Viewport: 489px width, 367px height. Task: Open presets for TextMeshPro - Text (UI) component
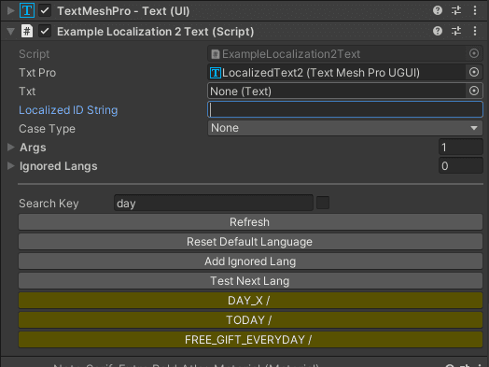coord(456,10)
